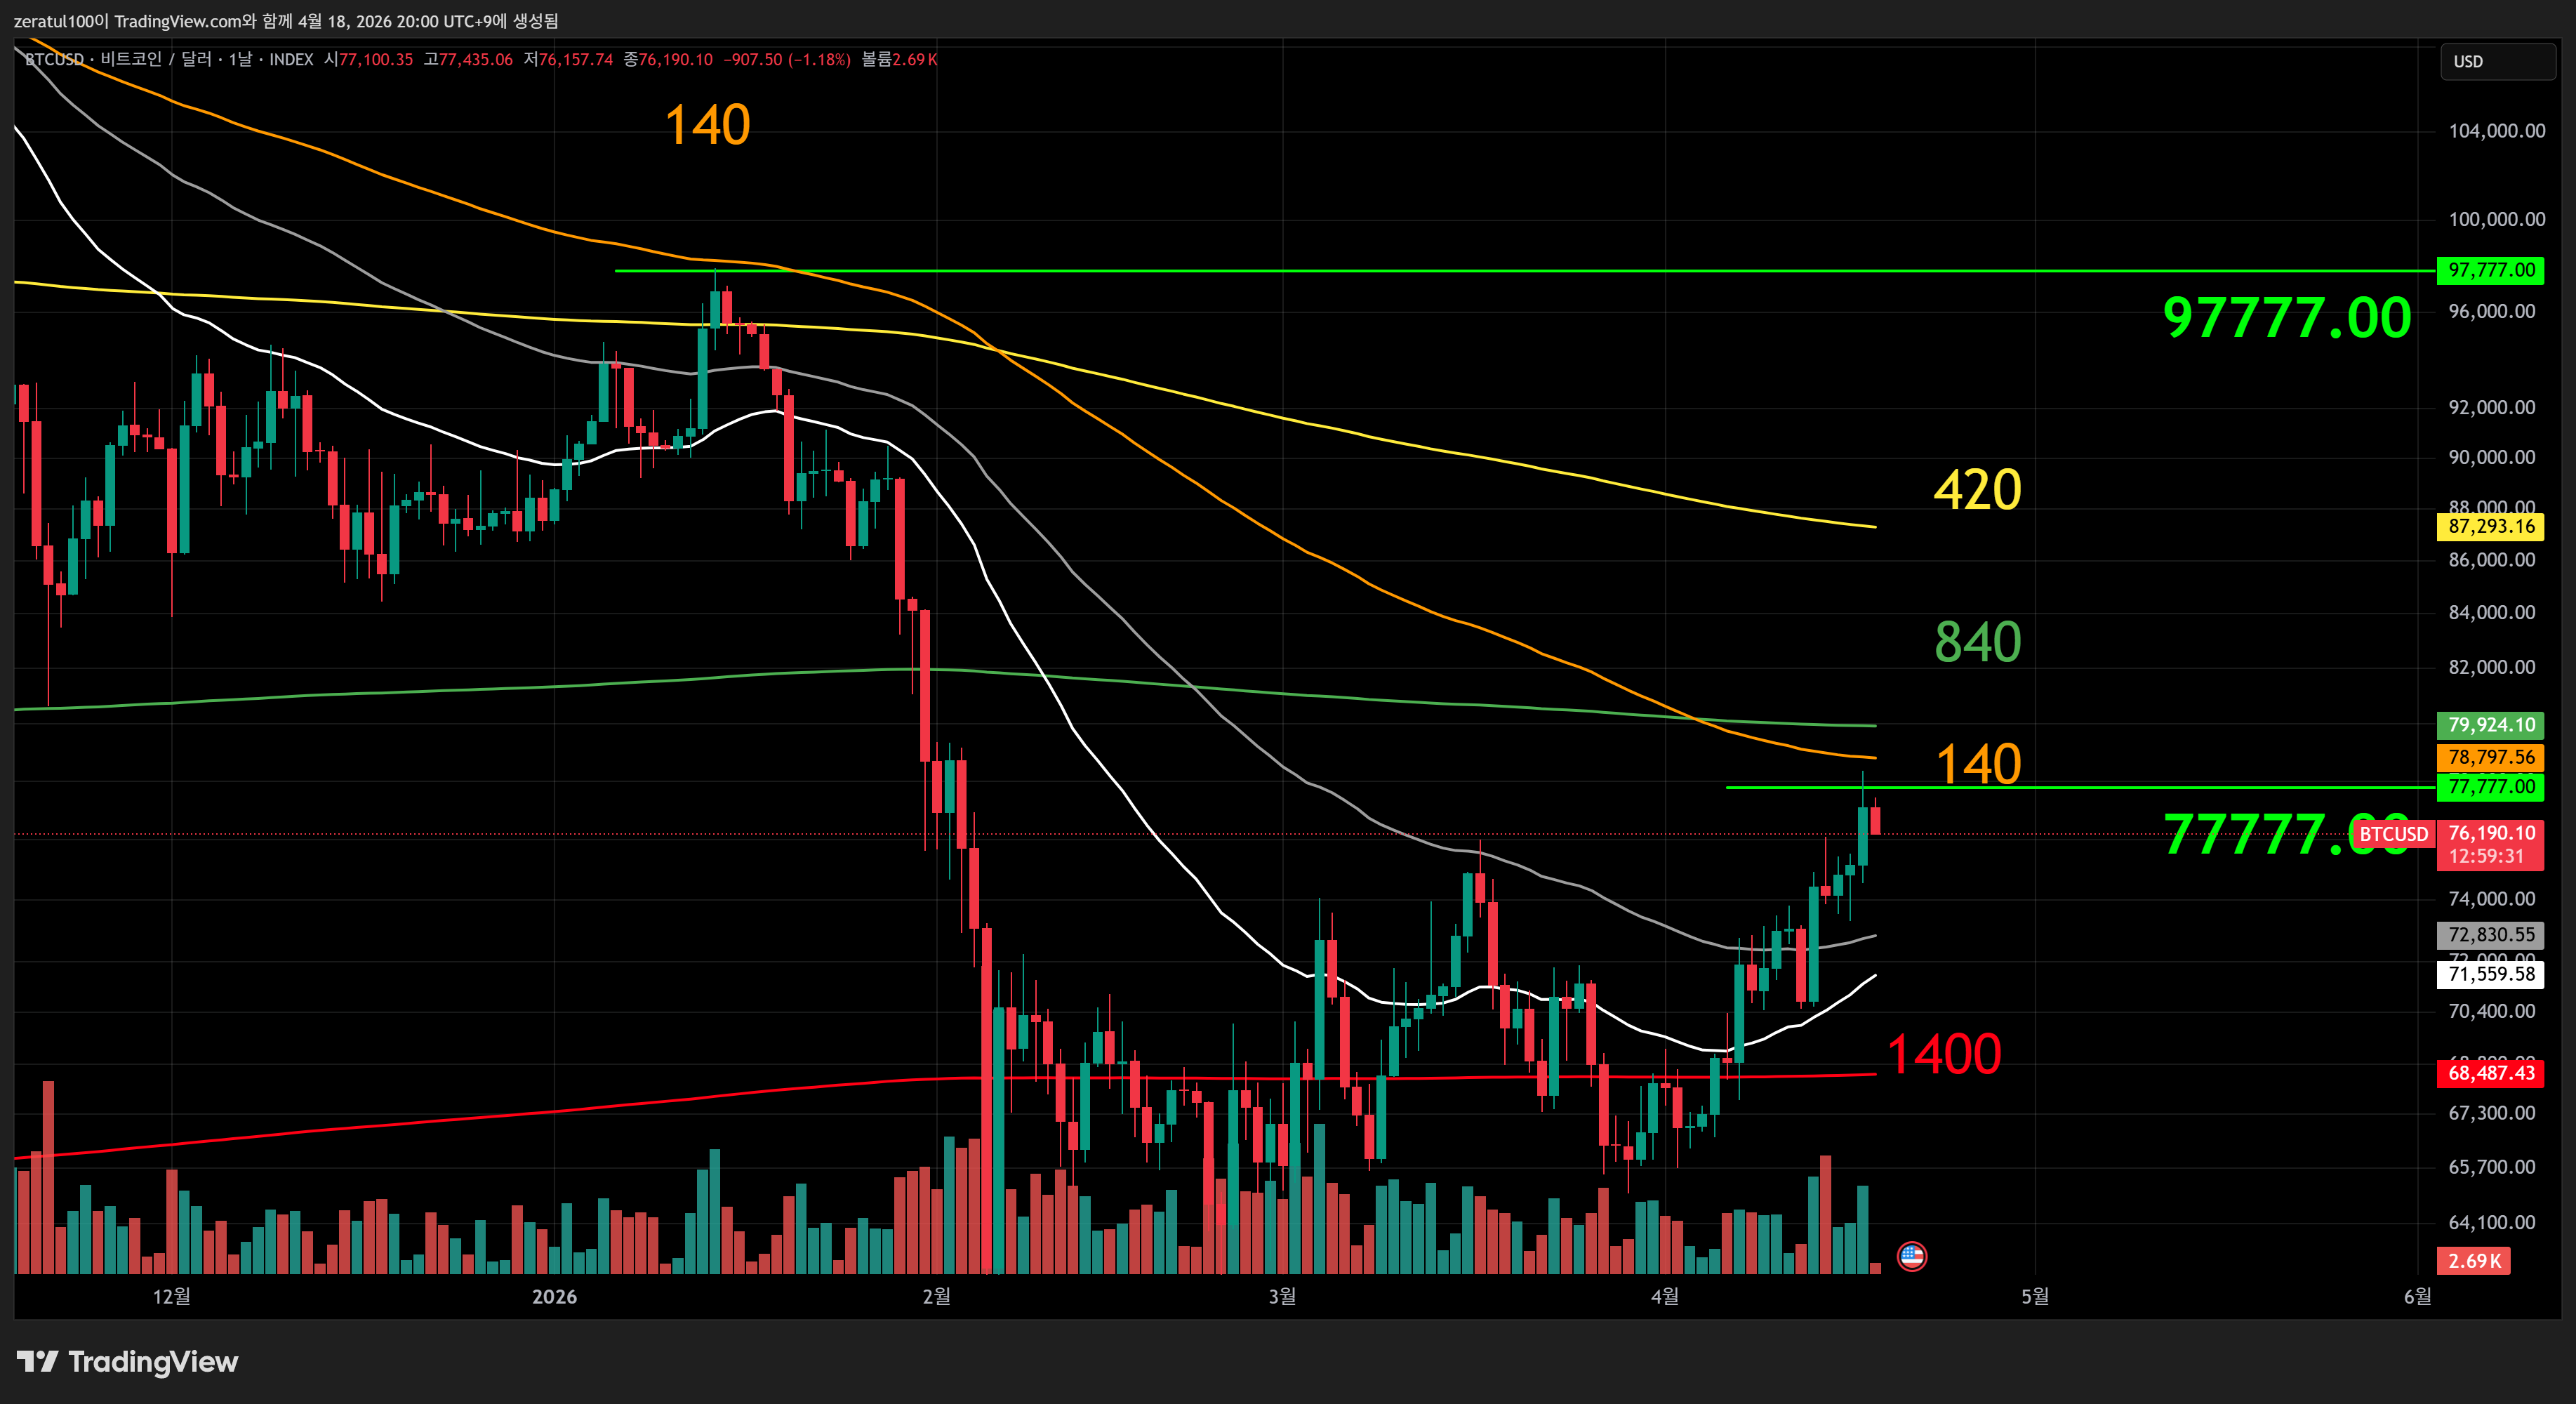Click the 86,000.00 price axis tick
2576x1404 pixels.
2491,560
